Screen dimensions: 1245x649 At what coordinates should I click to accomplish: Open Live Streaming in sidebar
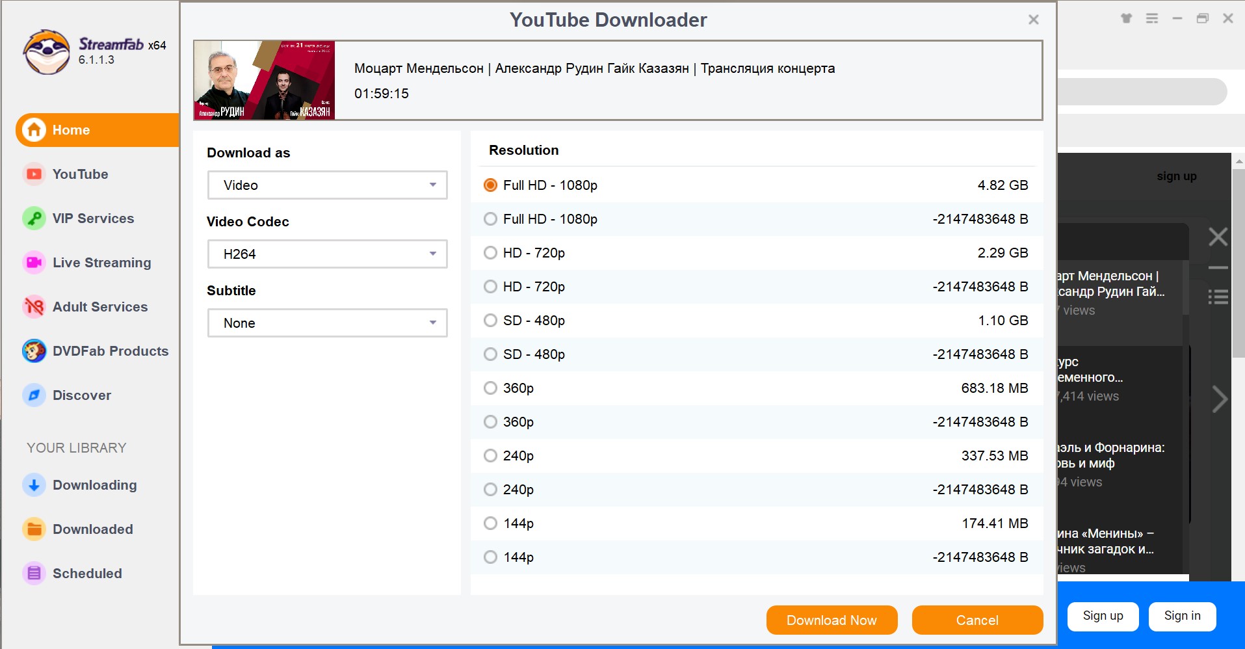coord(101,263)
